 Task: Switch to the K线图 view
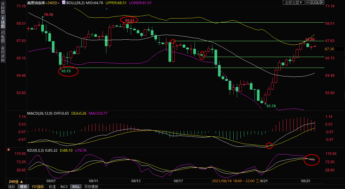tap(3, 22)
